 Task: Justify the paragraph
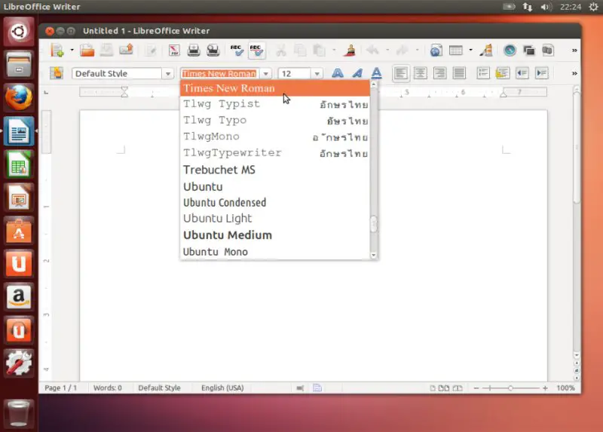tap(459, 73)
